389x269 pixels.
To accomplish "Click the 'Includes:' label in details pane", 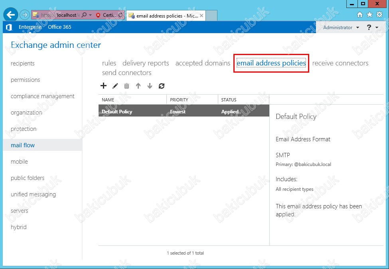I will point(286,179).
